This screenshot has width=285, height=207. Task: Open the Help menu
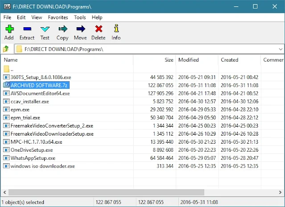[x=97, y=17]
